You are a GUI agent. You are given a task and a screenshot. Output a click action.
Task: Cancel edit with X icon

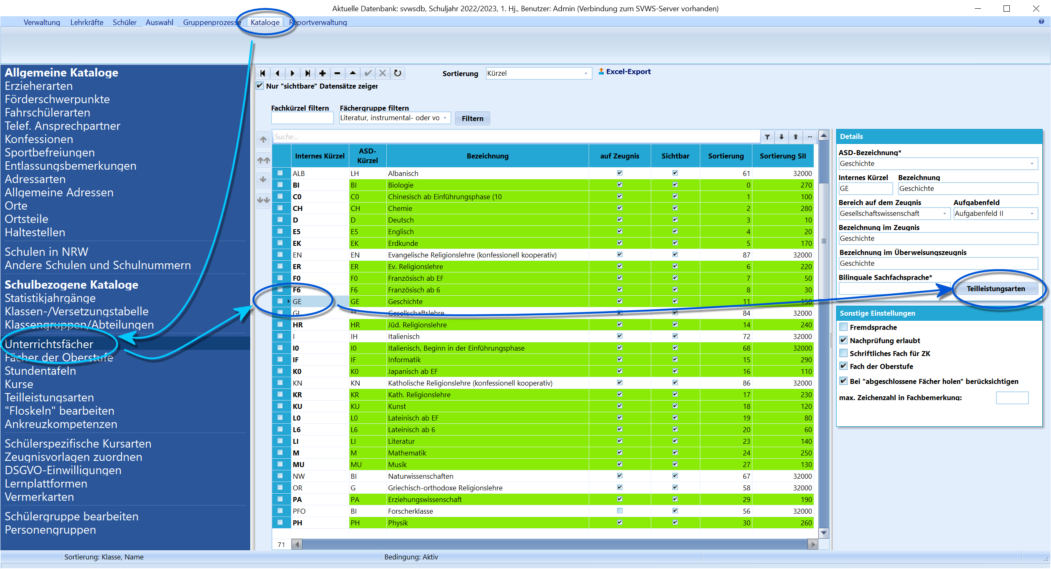pyautogui.click(x=383, y=73)
